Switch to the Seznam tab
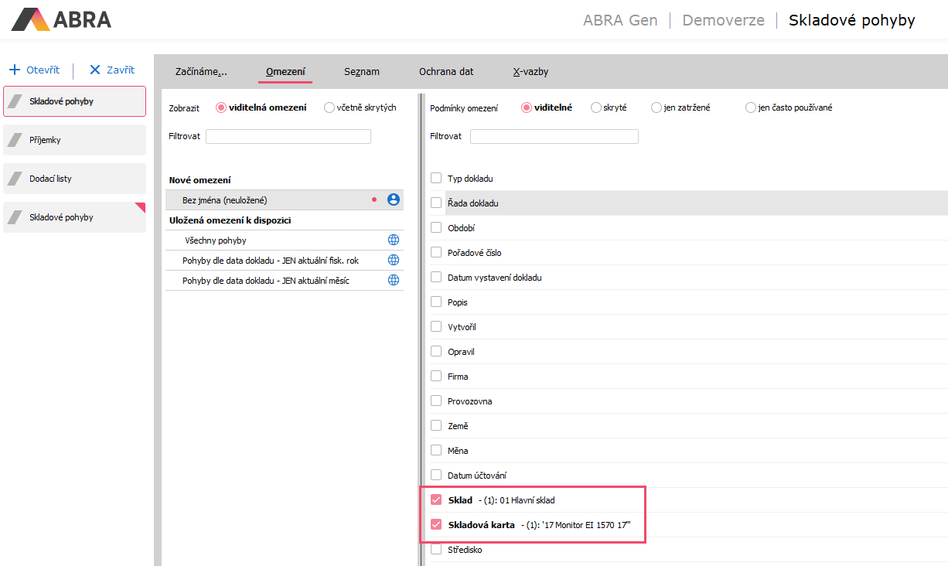This screenshot has width=948, height=566. click(361, 71)
